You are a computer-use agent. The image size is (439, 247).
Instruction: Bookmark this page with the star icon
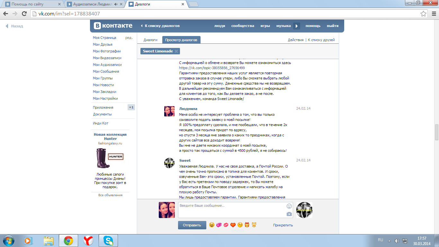[x=424, y=14]
